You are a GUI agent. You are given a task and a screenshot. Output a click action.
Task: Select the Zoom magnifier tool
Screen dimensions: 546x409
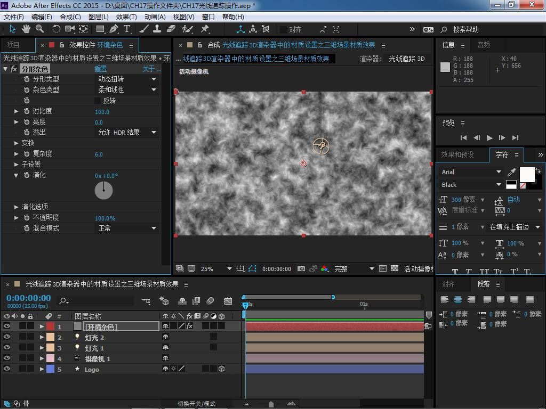[x=39, y=29]
